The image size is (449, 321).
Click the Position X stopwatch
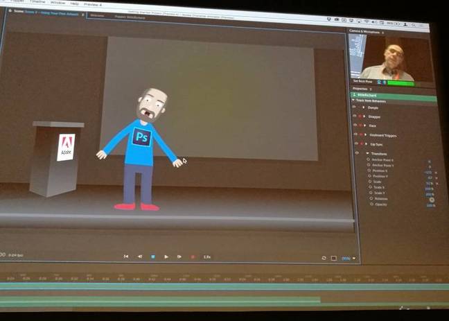coord(369,171)
